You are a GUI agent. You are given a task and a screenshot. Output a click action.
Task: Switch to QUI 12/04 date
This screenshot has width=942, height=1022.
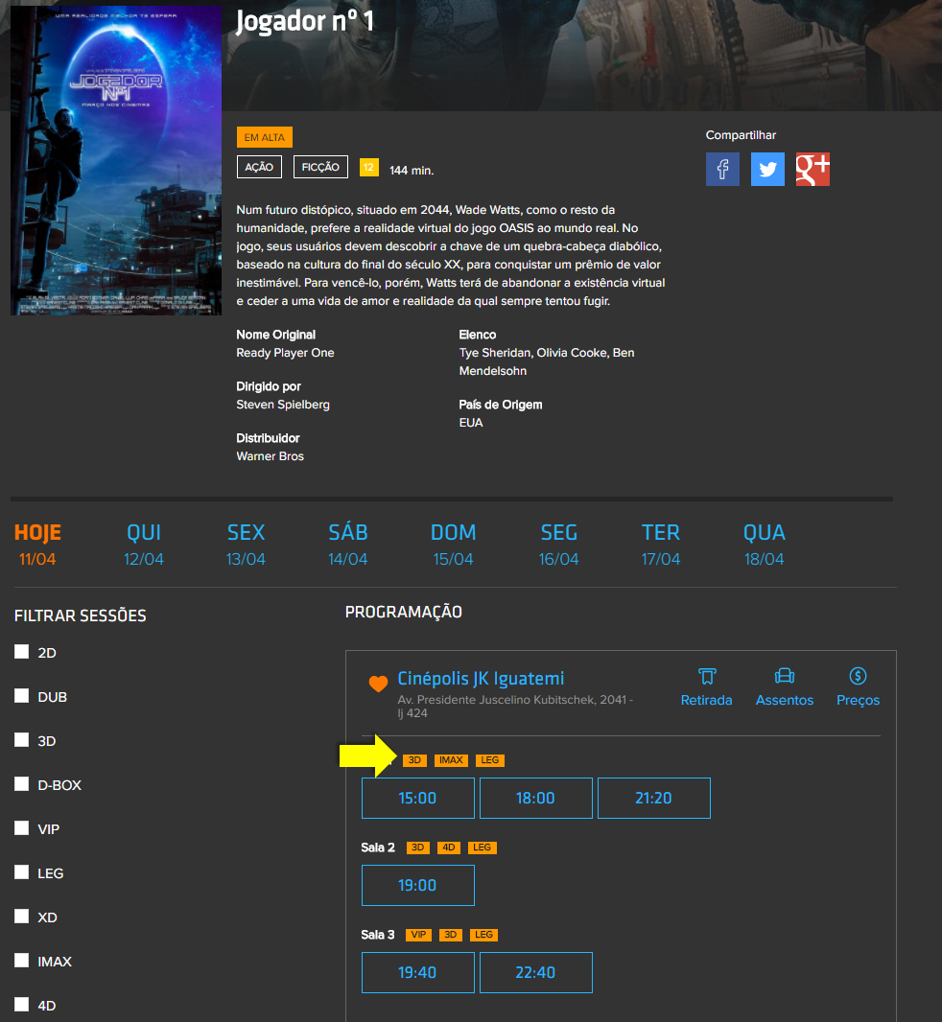point(144,545)
